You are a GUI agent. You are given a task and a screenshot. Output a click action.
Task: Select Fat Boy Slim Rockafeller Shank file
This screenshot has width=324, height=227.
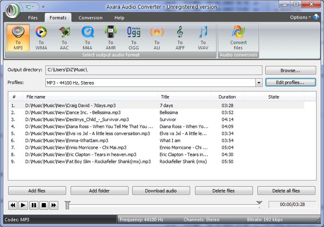[x=157, y=161]
